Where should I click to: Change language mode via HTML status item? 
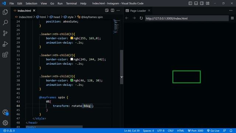coord(180,130)
